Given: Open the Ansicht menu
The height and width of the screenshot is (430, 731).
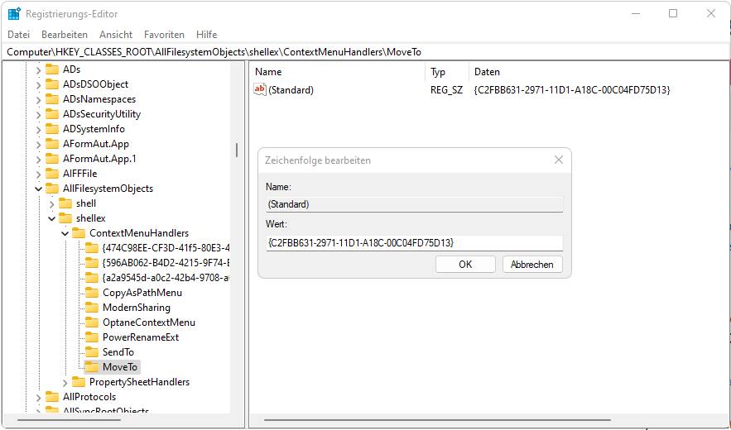Looking at the screenshot, I should click(x=116, y=35).
